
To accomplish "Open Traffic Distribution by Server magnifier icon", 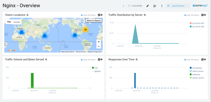I will tap(145, 15).
